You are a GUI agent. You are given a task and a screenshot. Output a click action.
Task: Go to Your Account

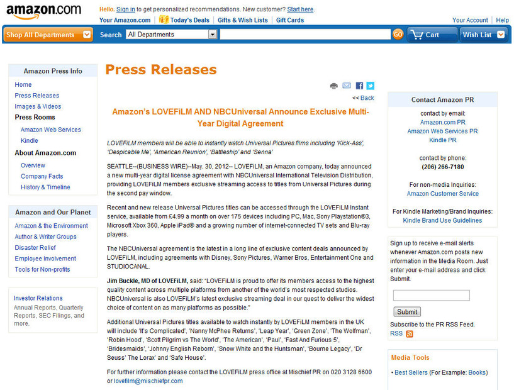[470, 20]
